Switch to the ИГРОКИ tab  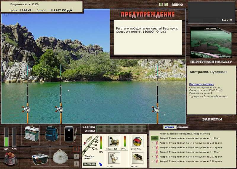[x=169, y=127]
